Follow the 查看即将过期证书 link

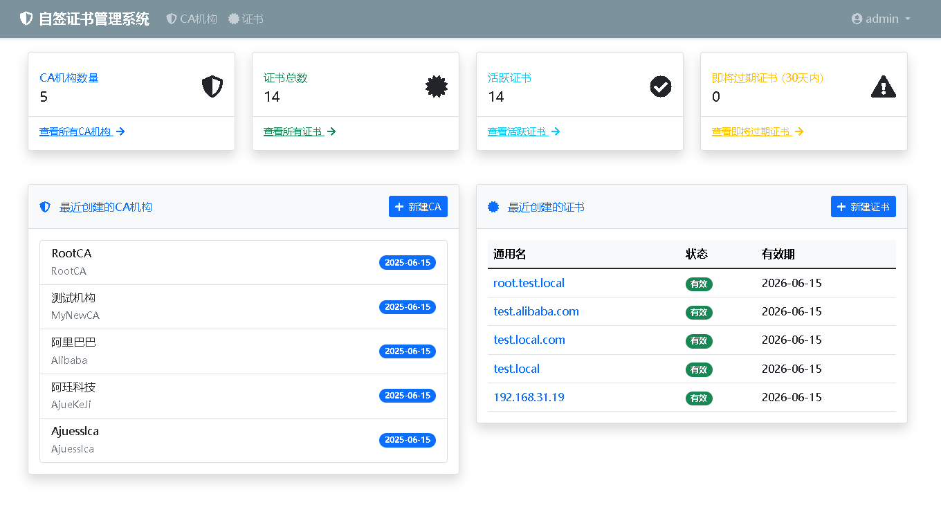pyautogui.click(x=751, y=131)
